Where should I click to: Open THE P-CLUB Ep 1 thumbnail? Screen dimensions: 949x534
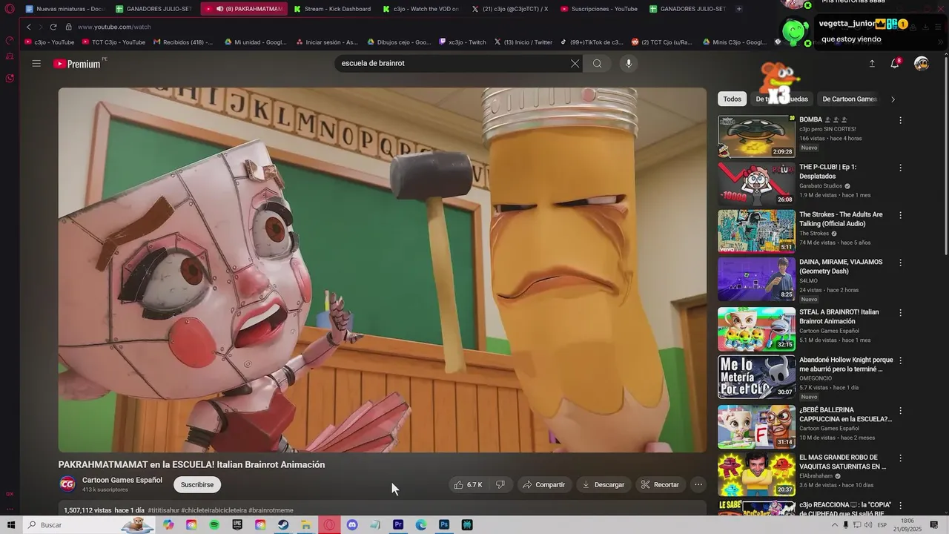tap(756, 184)
